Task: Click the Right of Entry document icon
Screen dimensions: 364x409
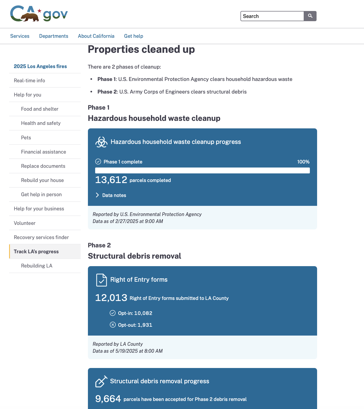Action: [x=101, y=280]
